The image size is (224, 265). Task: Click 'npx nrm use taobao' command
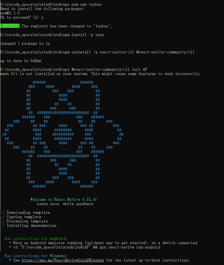click(82, 5)
